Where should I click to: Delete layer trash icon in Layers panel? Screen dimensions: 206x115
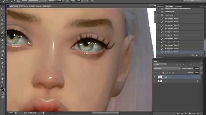(x=198, y=114)
